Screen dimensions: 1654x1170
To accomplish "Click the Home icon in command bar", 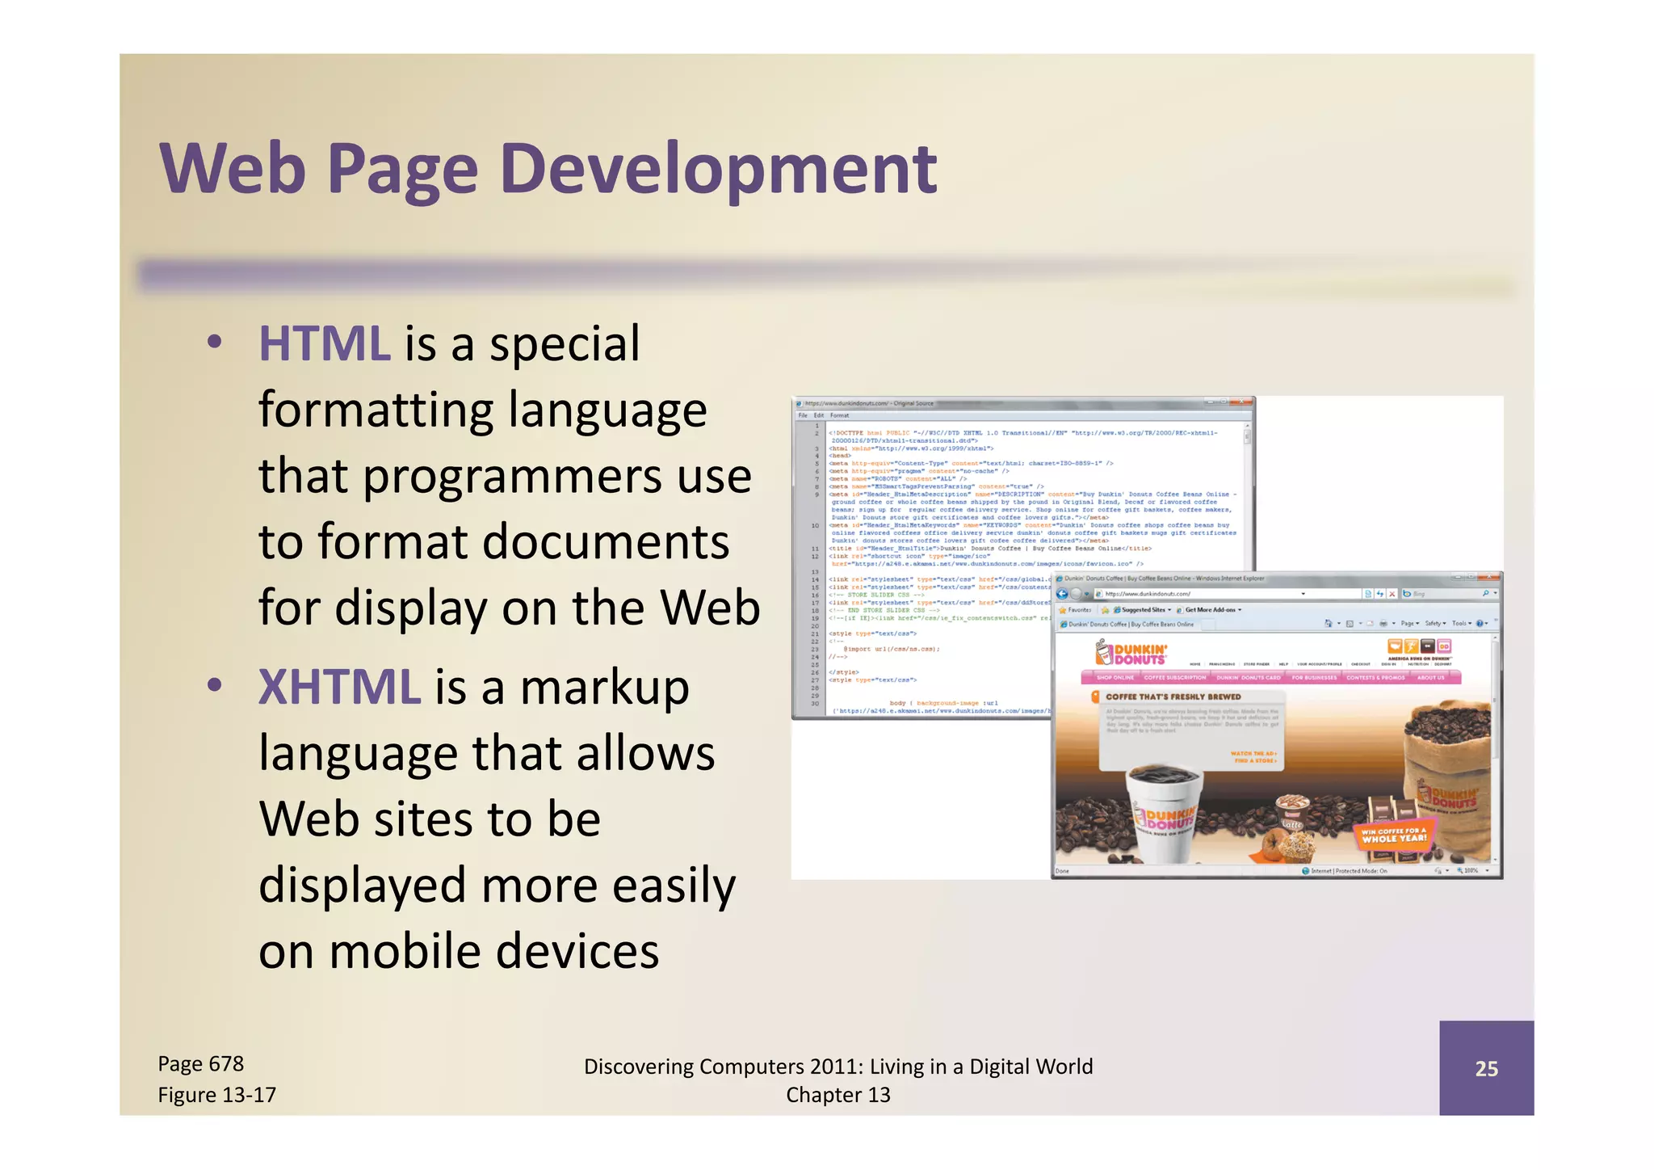I will coord(1329,623).
